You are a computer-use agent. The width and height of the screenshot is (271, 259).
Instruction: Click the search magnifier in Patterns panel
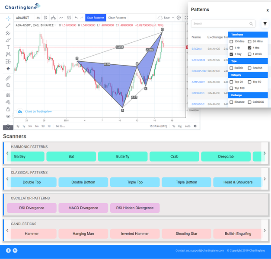click(x=251, y=24)
